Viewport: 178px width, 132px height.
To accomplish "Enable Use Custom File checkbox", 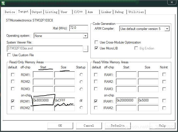I will click(9, 55).
